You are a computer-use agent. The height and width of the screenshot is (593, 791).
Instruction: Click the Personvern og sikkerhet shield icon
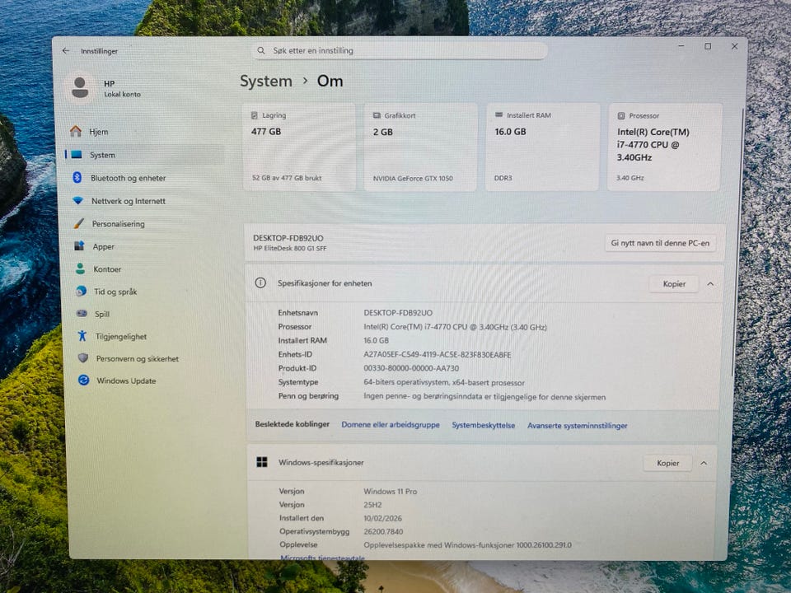tap(83, 357)
